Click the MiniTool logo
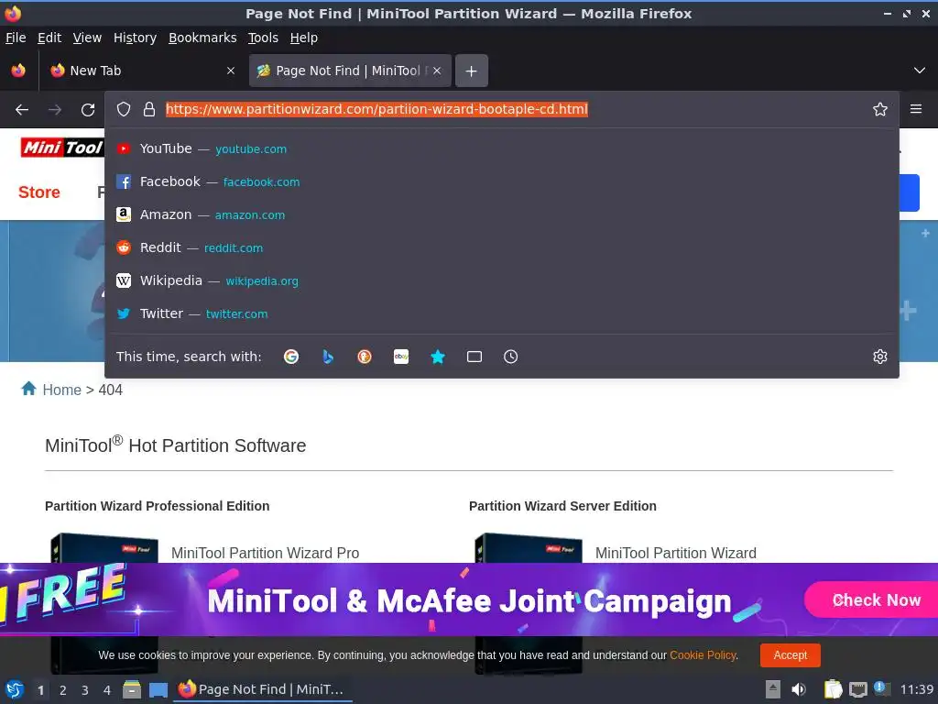 62,147
